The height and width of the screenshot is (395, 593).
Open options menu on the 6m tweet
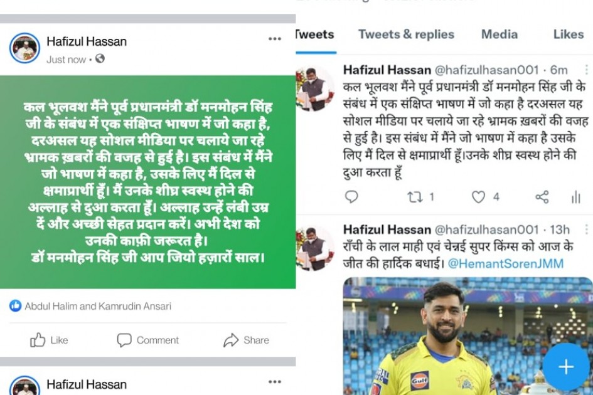[x=586, y=70]
